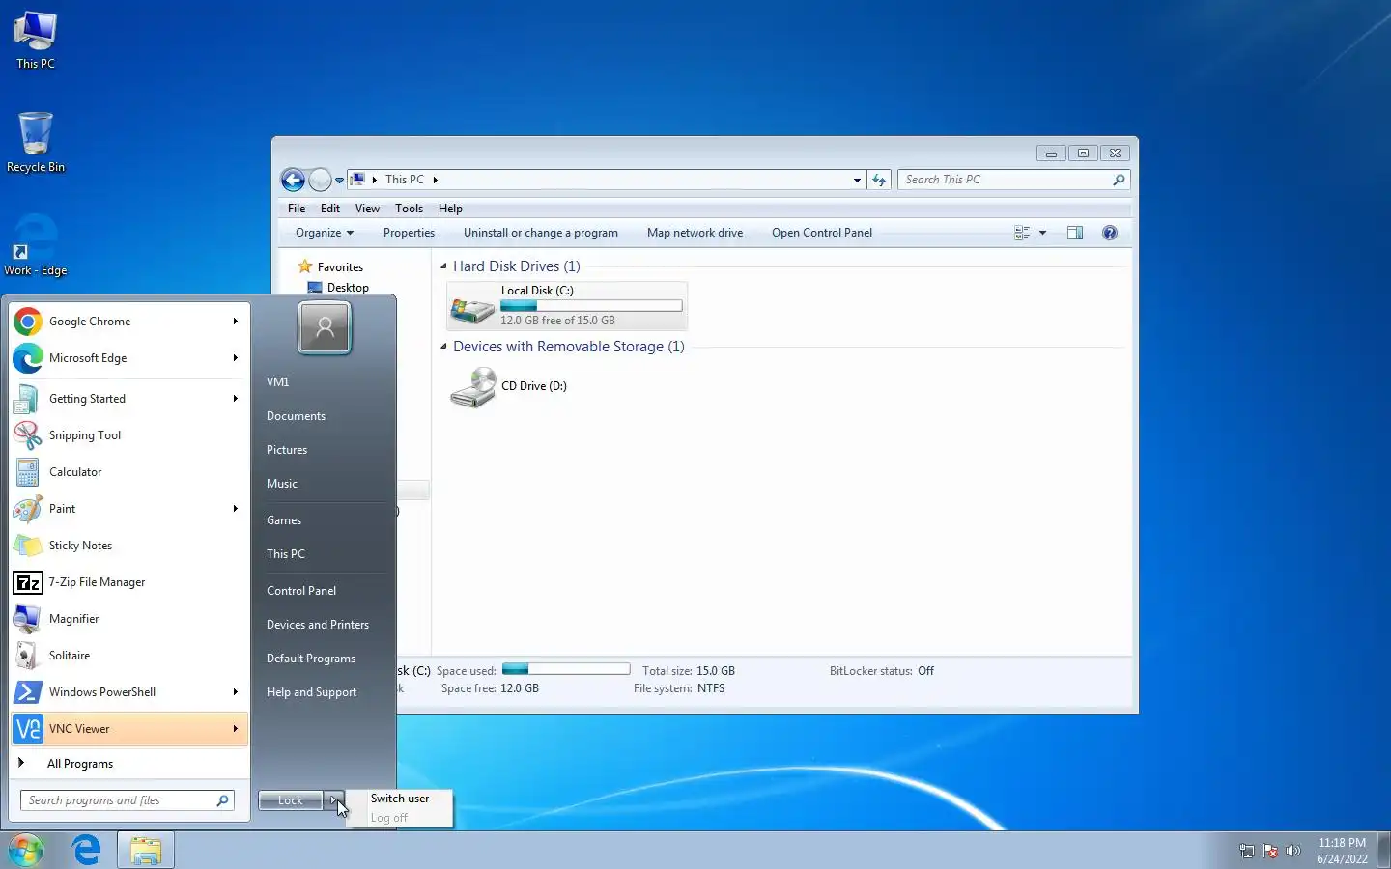Screen dimensions: 1391x869
Task: Click the network tray icon
Action: [x=1247, y=851]
